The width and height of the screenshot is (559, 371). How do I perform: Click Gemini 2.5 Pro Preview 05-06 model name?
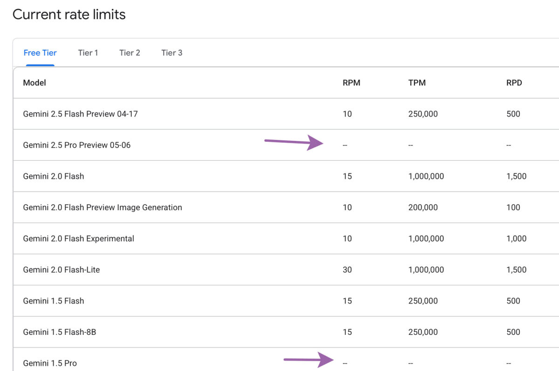tap(76, 145)
